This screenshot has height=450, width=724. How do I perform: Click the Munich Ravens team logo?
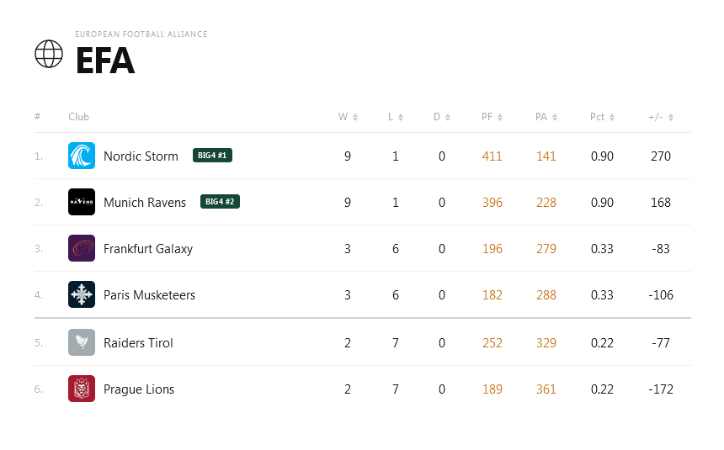coord(82,202)
